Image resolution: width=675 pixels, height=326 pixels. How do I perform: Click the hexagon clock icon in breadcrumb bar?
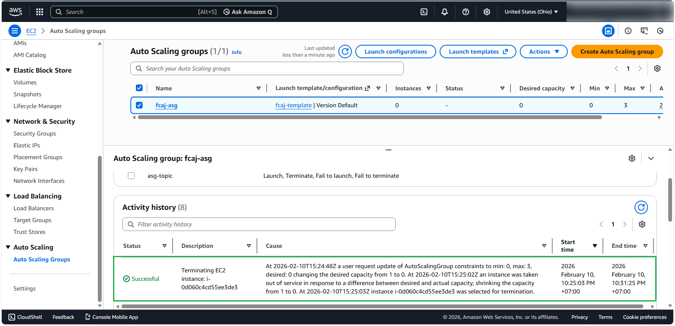[x=660, y=31]
